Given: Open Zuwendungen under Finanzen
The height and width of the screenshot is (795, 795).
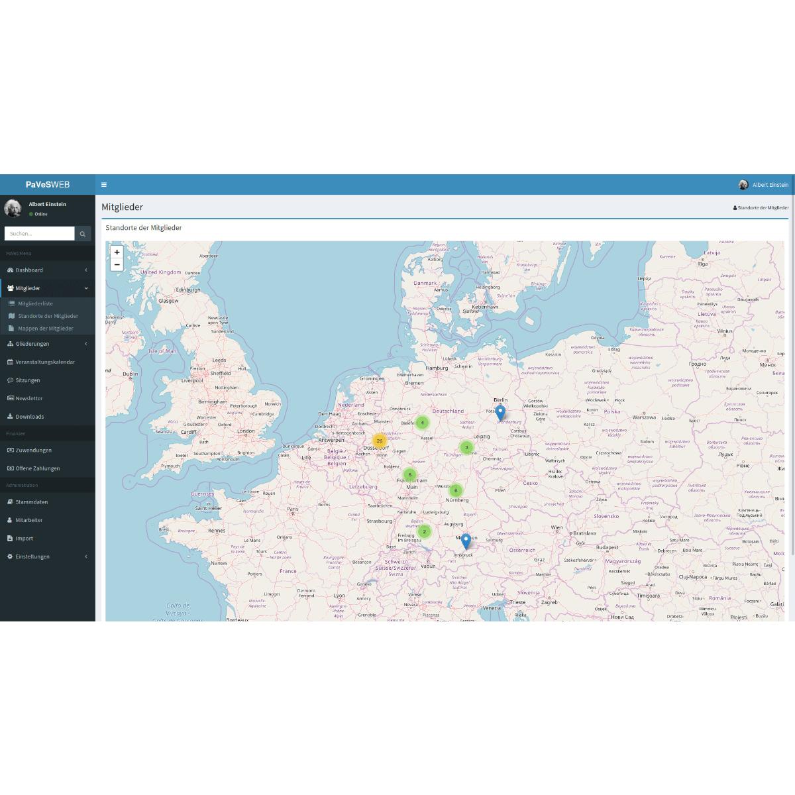Looking at the screenshot, I should (48, 450).
